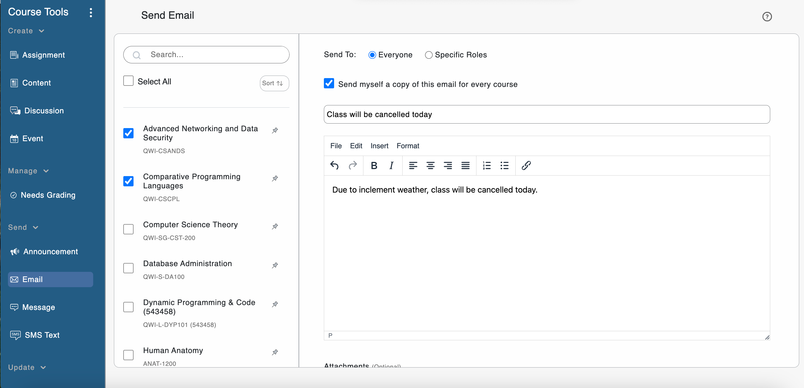
Task: Click the course Search field
Action: coord(215,55)
